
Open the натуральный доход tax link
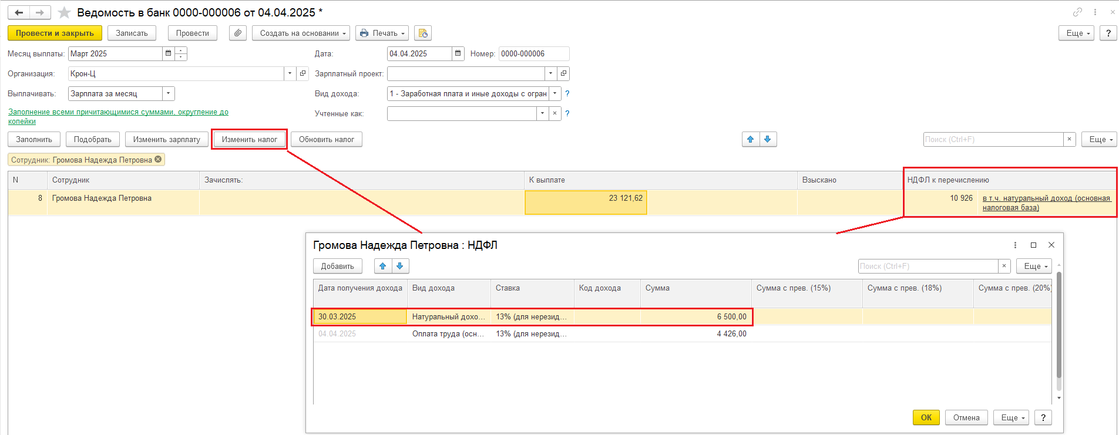click(x=1046, y=203)
